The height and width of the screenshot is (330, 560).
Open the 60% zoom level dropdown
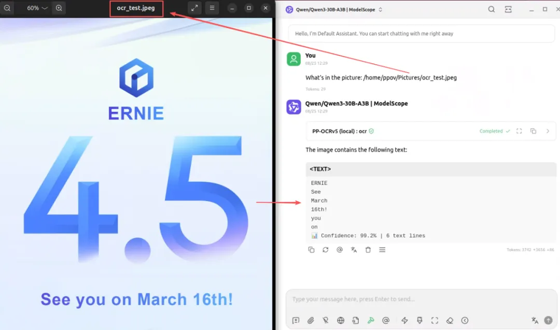click(x=37, y=8)
